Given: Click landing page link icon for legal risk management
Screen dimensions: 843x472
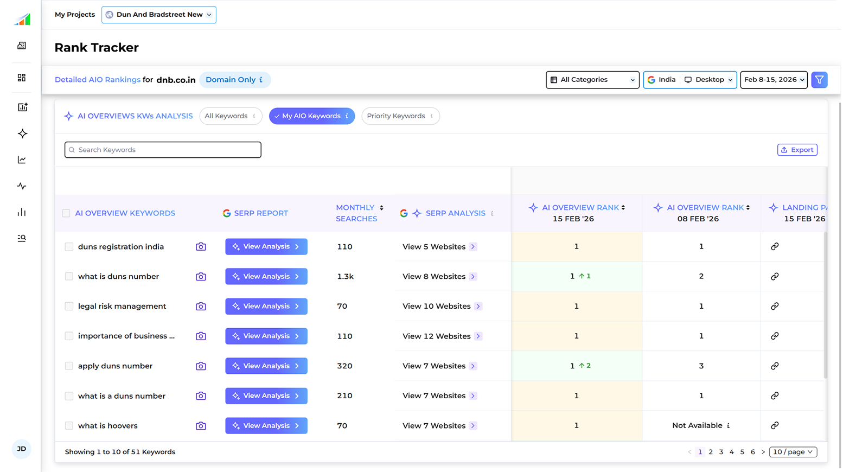Looking at the screenshot, I should [x=775, y=307].
